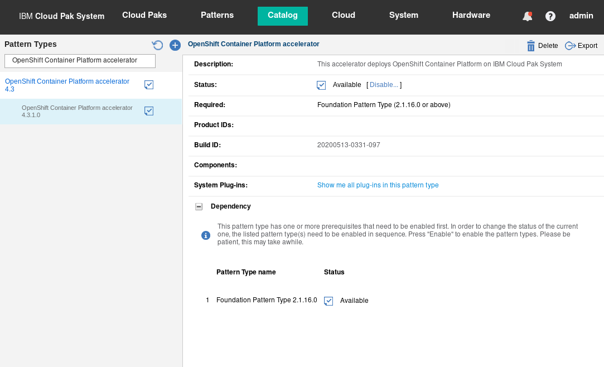
Task: Click Foundation Pattern Type Available status icon
Action: [328, 301]
